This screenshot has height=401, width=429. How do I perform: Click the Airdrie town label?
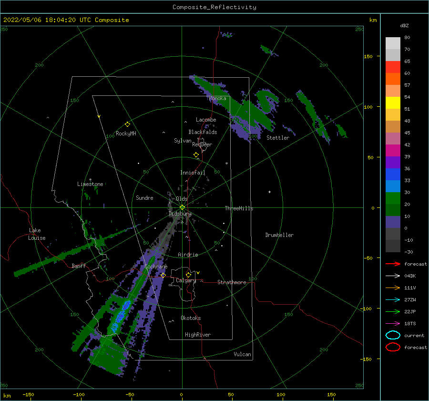188,255
